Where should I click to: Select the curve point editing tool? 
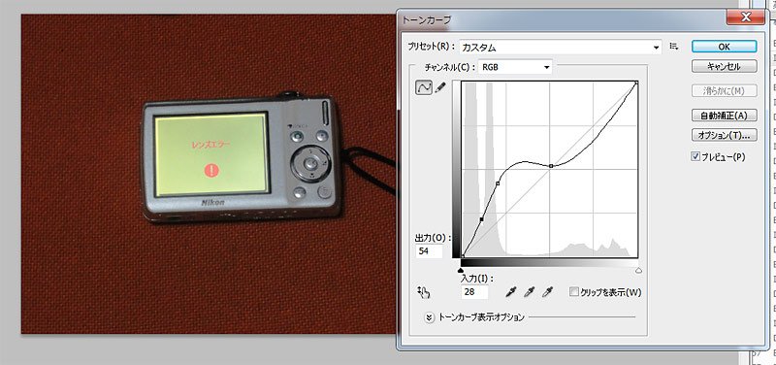pos(424,87)
